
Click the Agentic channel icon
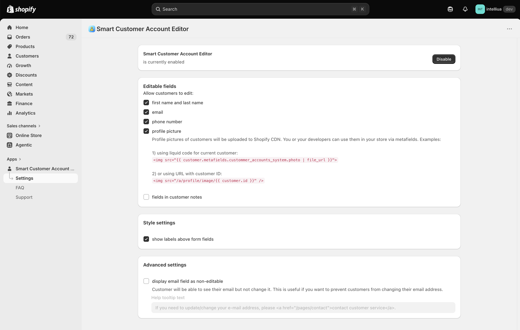pos(10,145)
